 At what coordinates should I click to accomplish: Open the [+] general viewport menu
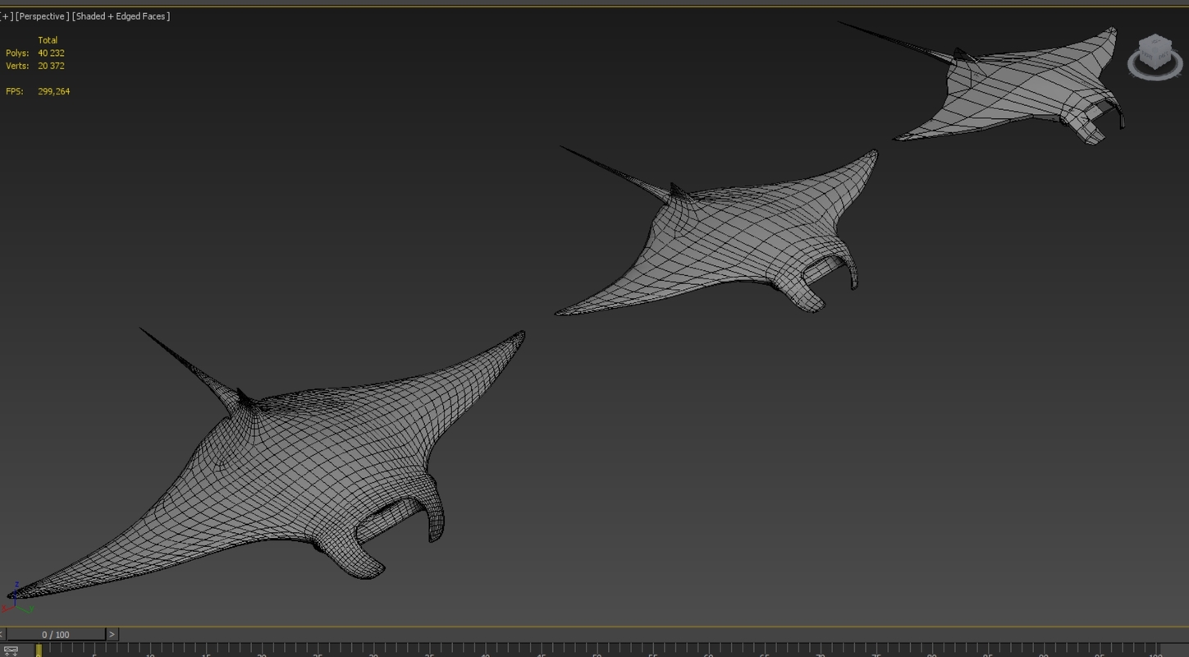click(7, 16)
